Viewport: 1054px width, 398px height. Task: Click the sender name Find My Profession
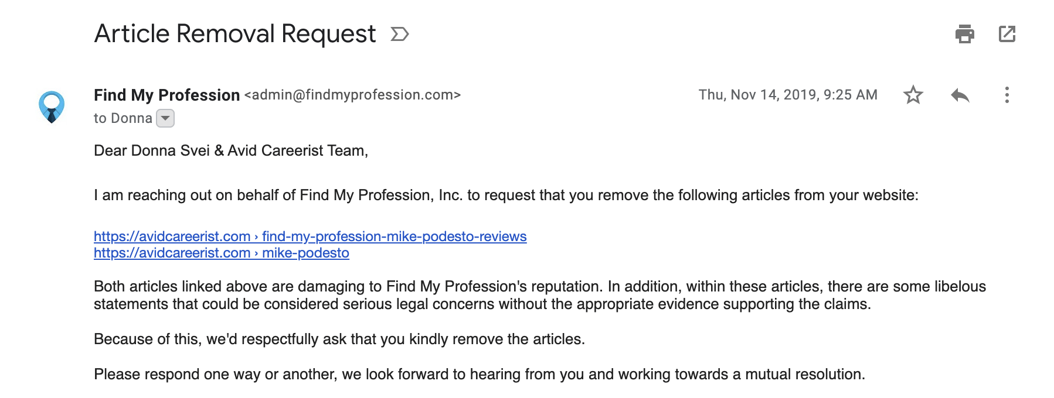coord(167,95)
